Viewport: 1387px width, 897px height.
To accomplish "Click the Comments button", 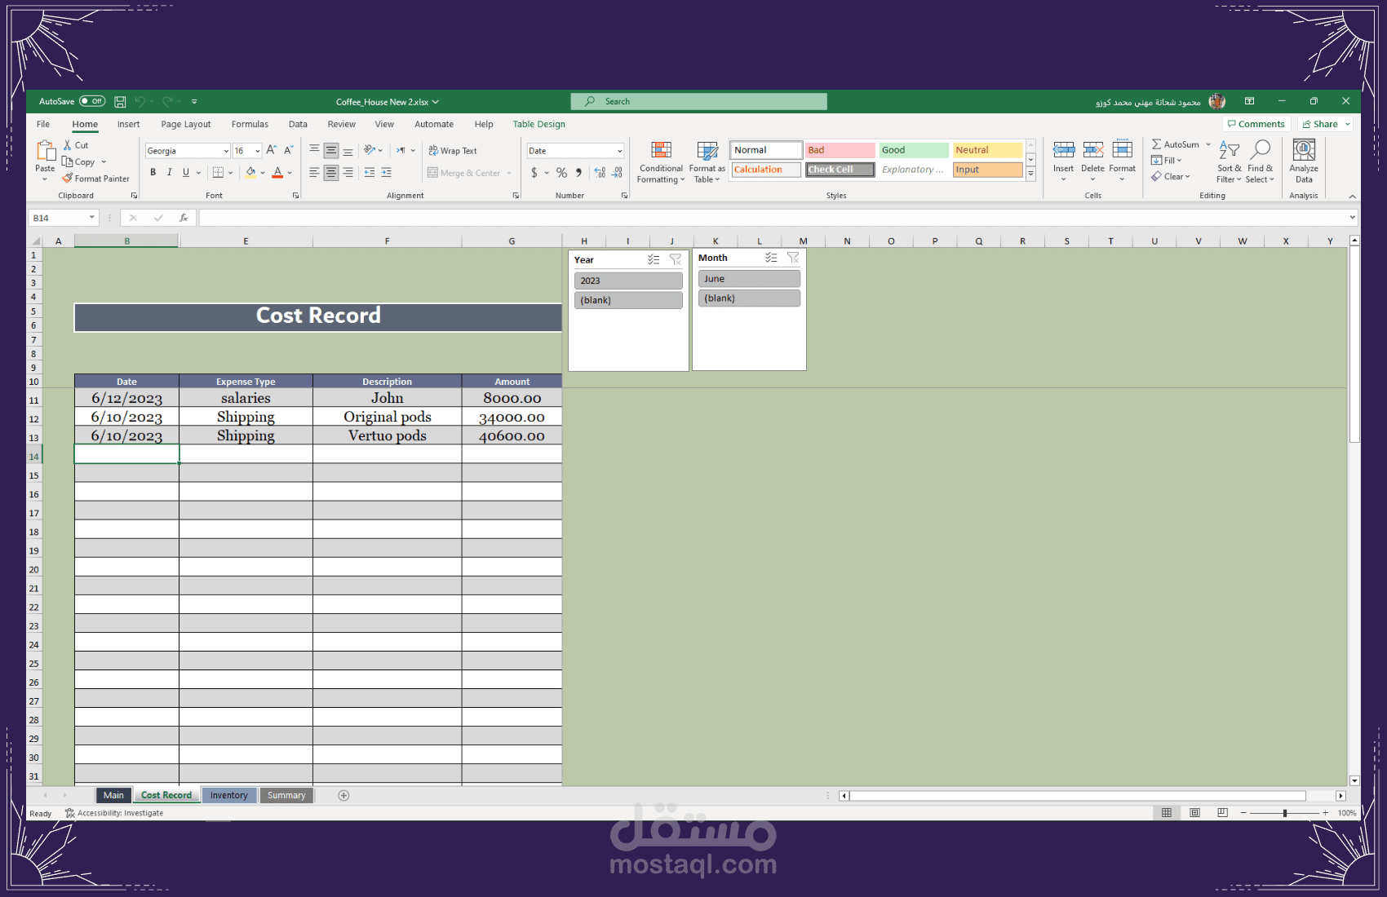I will pos(1256,124).
